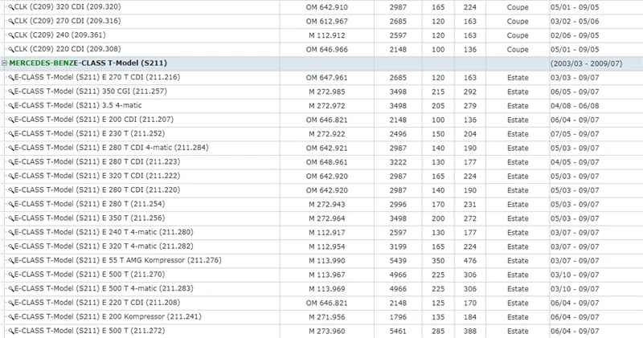
Task: Select displacement value 5461
Action: coord(398,331)
